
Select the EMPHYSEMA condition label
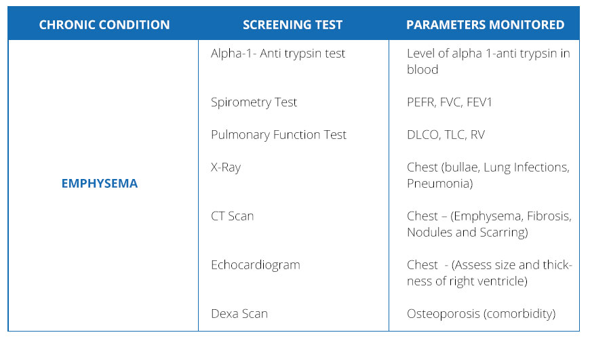(100, 184)
